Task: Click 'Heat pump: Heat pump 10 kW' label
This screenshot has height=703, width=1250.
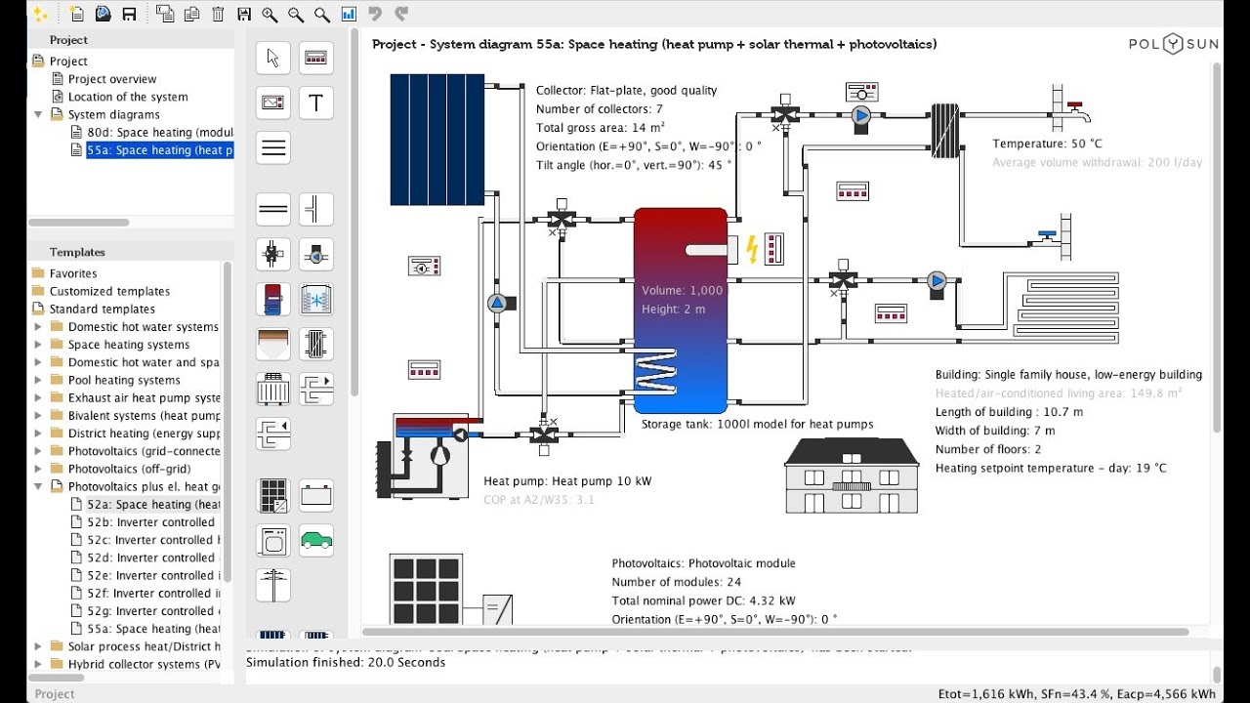Action: tap(567, 481)
